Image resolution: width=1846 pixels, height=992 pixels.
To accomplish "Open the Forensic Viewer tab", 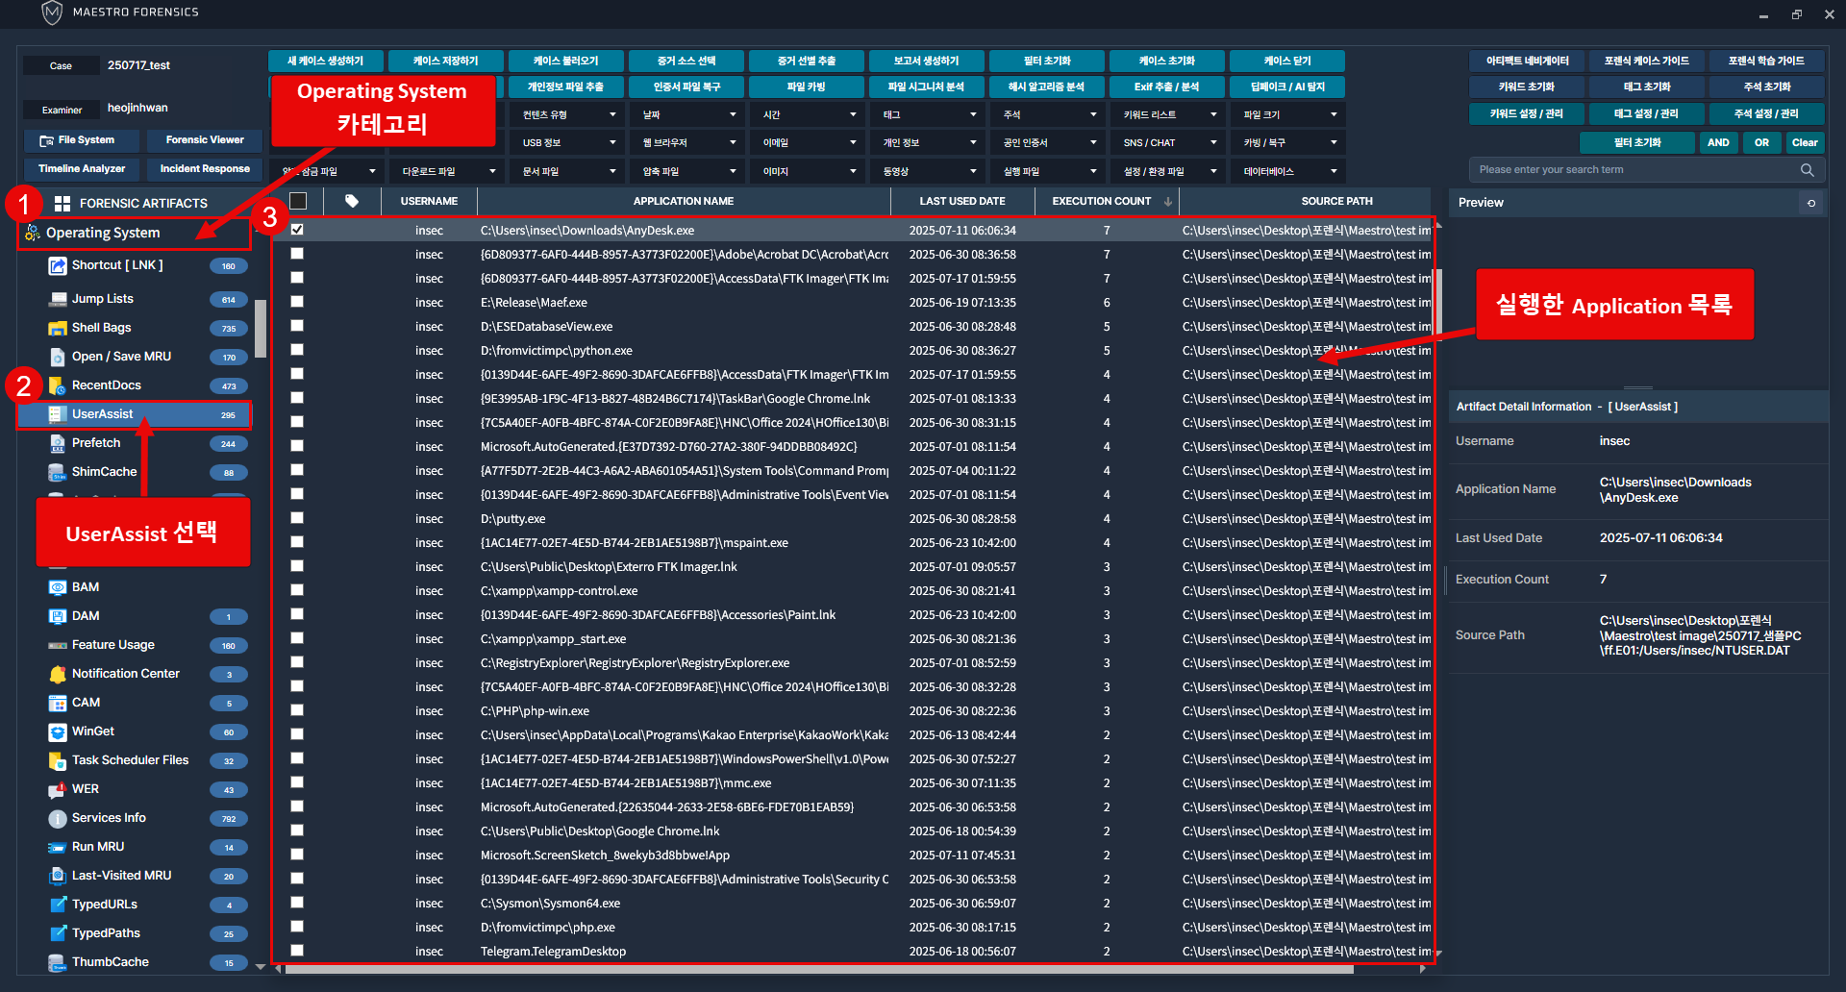I will [x=205, y=140].
